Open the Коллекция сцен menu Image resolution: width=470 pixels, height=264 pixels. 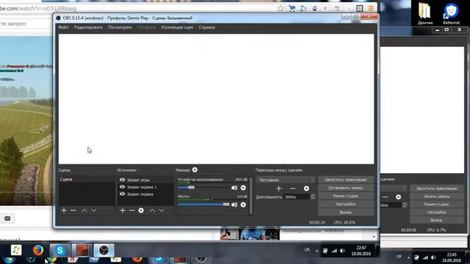coord(177,27)
